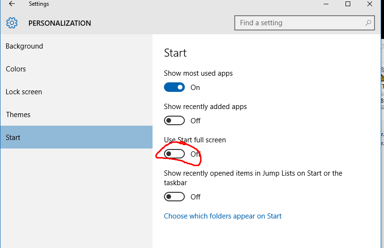Open the Background settings page

click(76, 46)
